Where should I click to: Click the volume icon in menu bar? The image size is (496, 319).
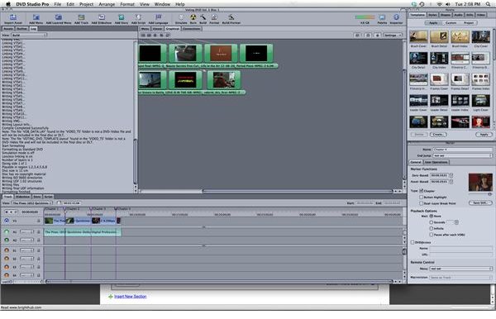tap(447, 4)
